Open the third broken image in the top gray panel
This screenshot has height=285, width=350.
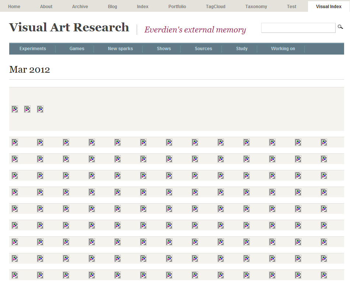click(x=40, y=109)
